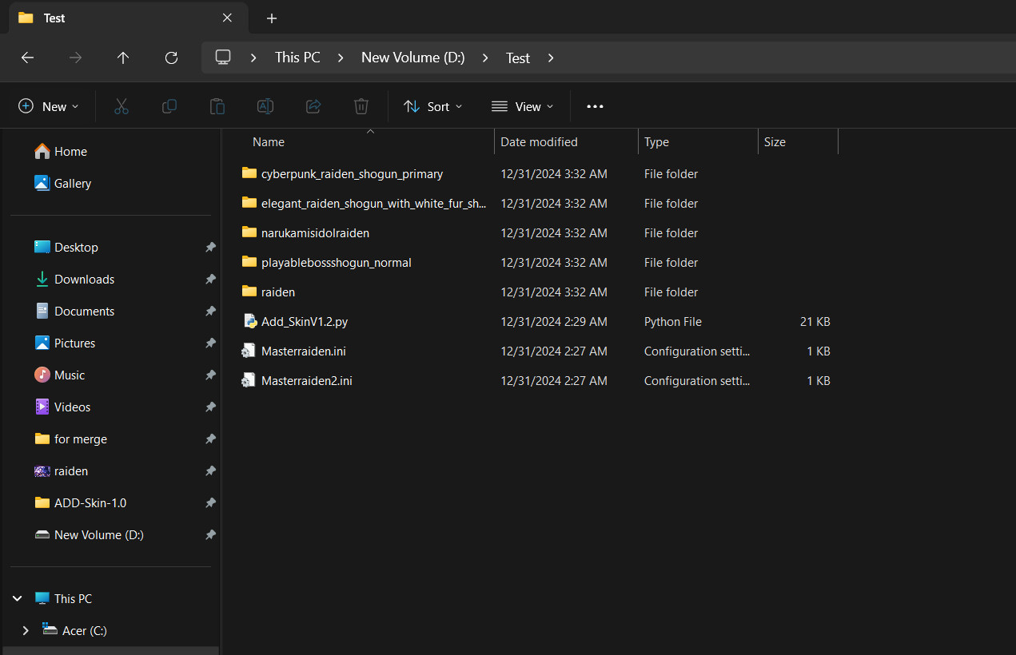Go to New Volume (D:) via the breadcrumb
Viewport: 1016px width, 655px height.
click(412, 58)
